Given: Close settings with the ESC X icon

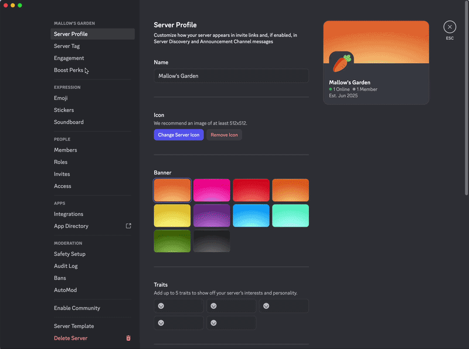Looking at the screenshot, I should click(450, 27).
